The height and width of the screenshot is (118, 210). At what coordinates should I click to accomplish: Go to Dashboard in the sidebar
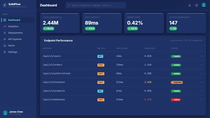point(18,20)
